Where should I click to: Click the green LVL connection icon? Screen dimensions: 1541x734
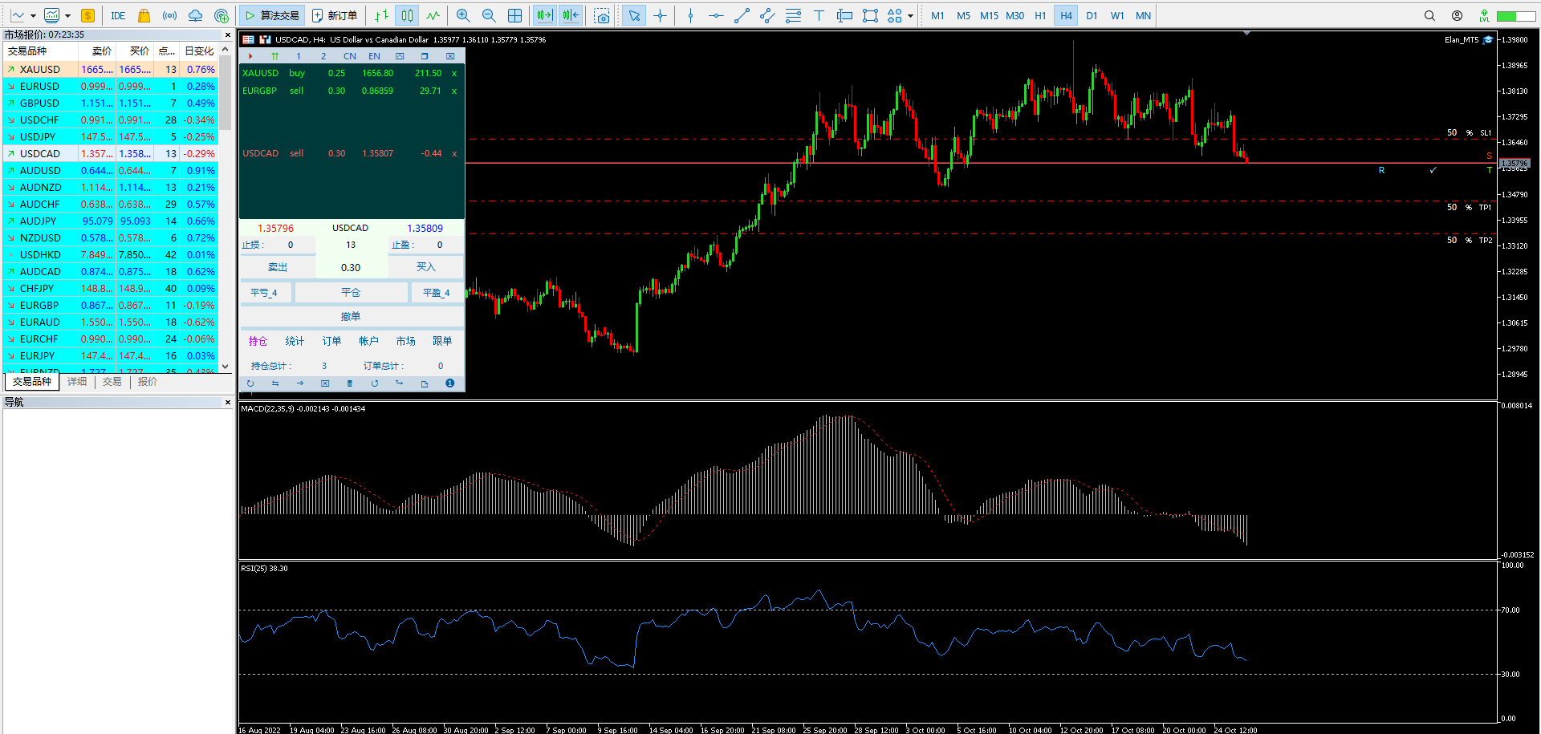(1484, 15)
